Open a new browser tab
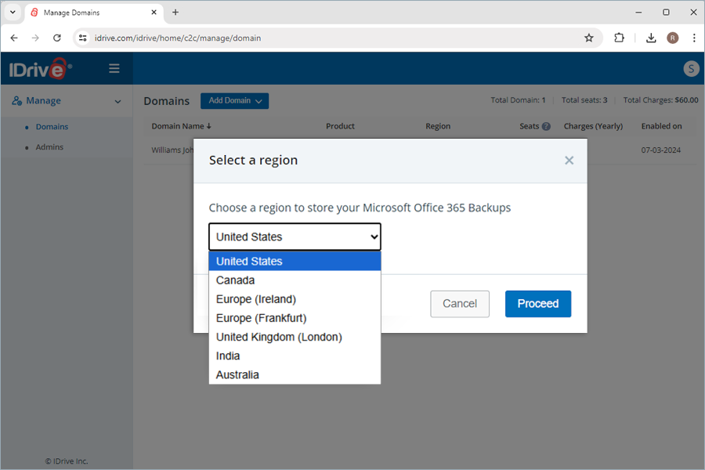705x470 pixels. 175,13
